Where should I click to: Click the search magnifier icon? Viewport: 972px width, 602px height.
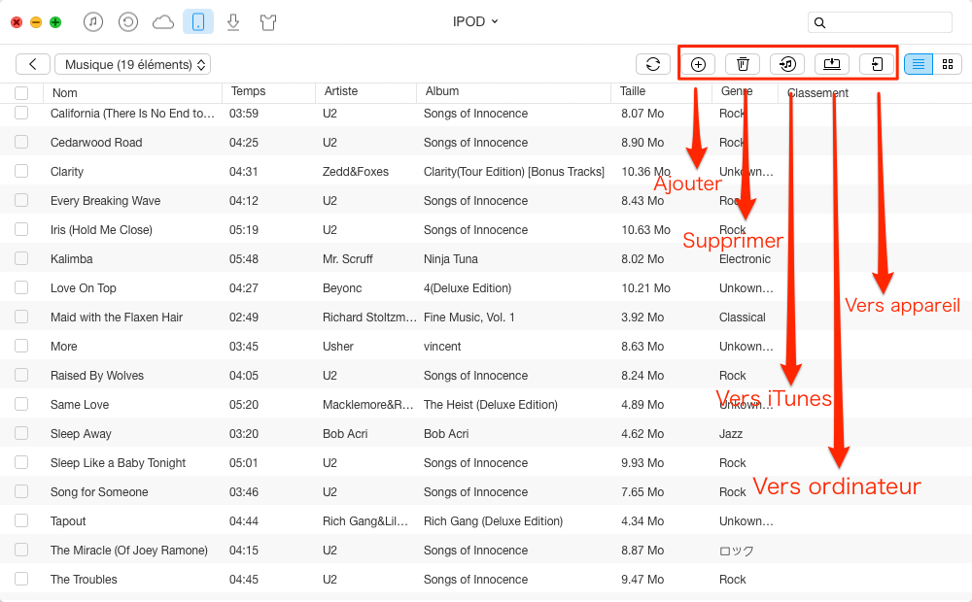point(819,23)
